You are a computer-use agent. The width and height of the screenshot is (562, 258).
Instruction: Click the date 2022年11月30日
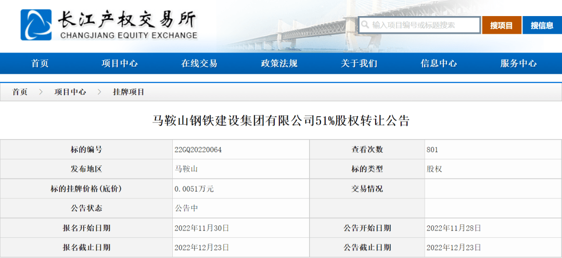[202, 227]
